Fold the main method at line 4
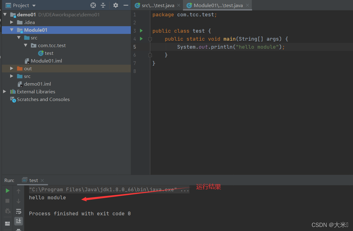 tap(150, 39)
